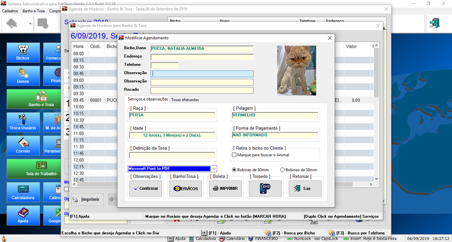The image size is (452, 242).
Task: Select Bobinas de 58mm radio option
Action: tap(282, 170)
